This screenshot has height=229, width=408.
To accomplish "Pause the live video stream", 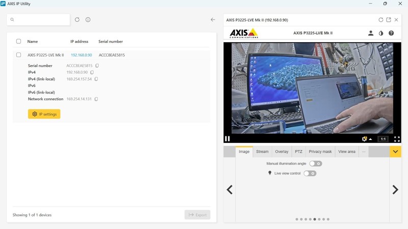I will pyautogui.click(x=227, y=139).
